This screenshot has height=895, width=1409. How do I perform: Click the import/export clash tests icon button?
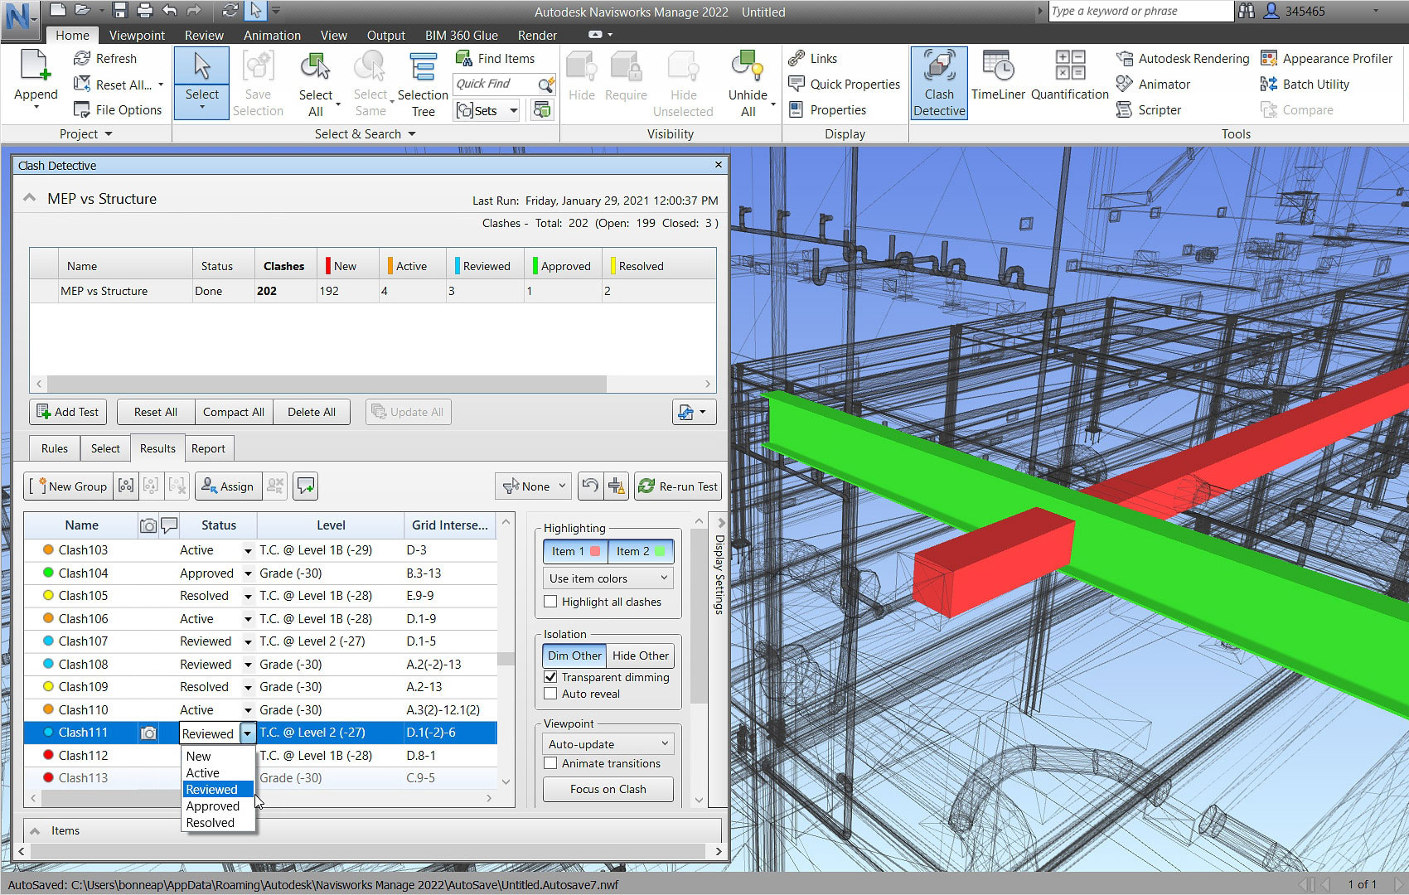click(x=694, y=412)
